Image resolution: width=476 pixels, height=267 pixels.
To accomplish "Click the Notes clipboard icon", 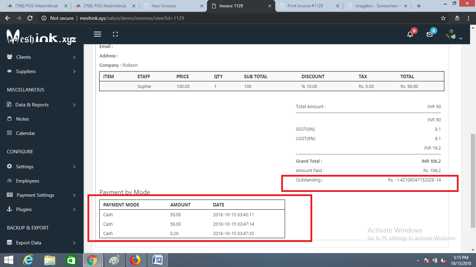I will tap(9, 119).
